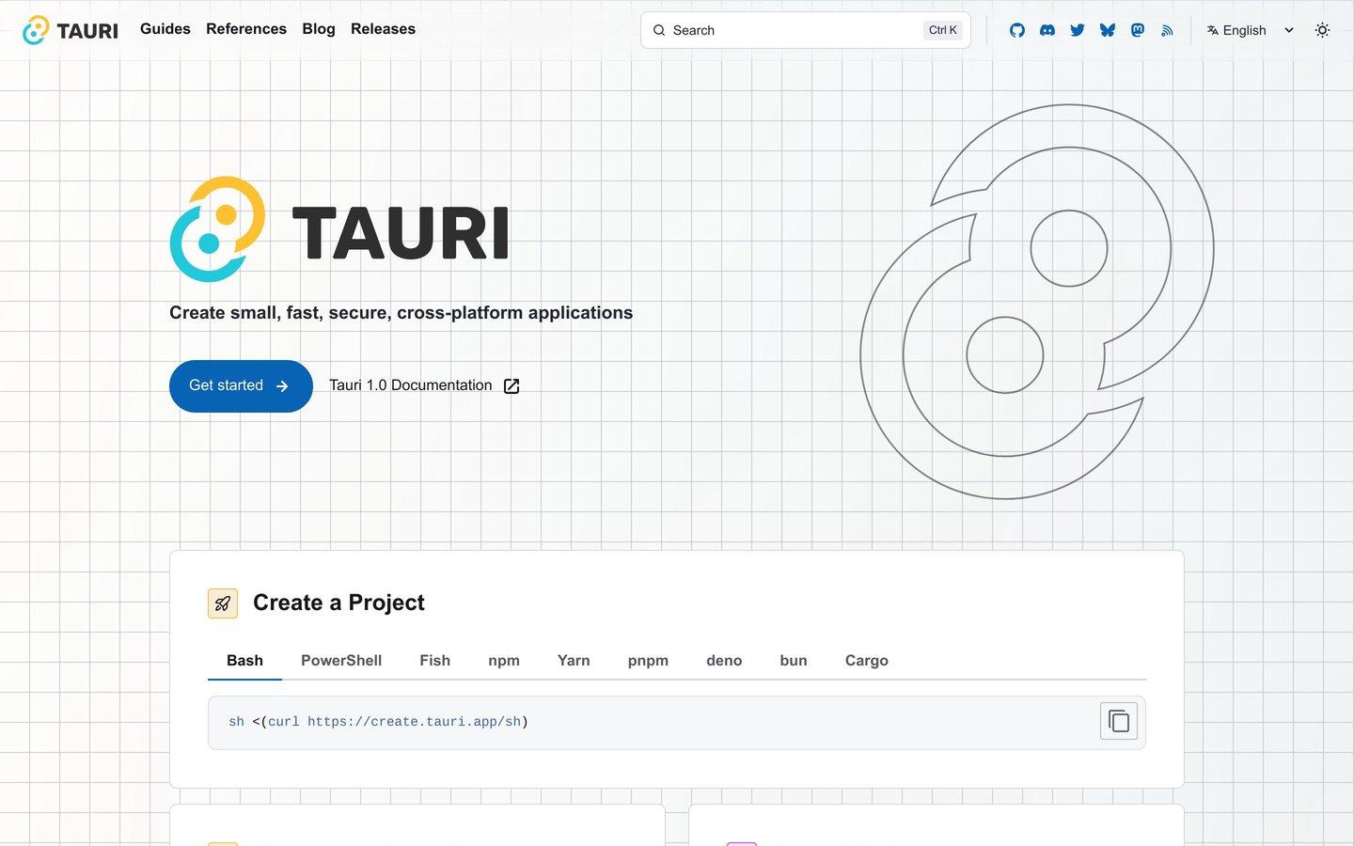1354x846 pixels.
Task: Toggle light/dark theme with the sun icon
Action: [1322, 30]
